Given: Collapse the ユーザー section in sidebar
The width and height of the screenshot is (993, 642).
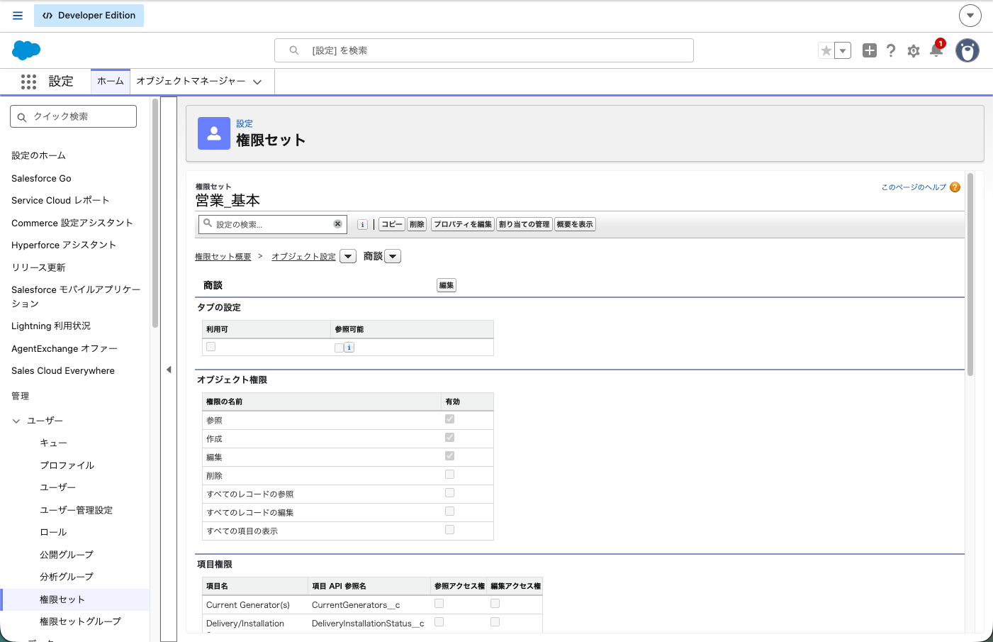Looking at the screenshot, I should 16,421.
